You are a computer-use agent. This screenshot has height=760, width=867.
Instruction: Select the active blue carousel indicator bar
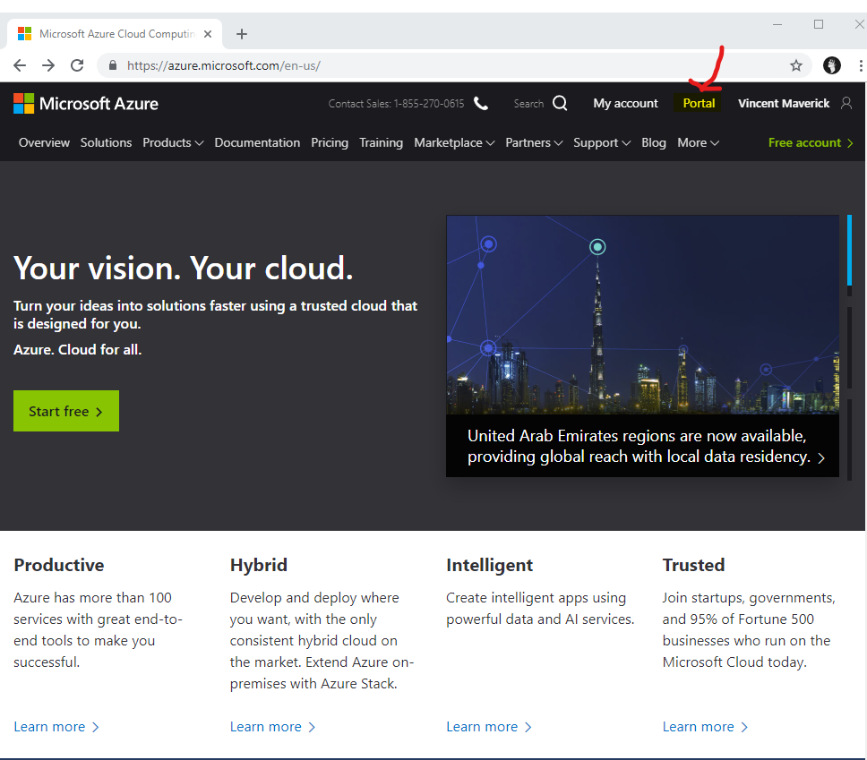[x=849, y=250]
